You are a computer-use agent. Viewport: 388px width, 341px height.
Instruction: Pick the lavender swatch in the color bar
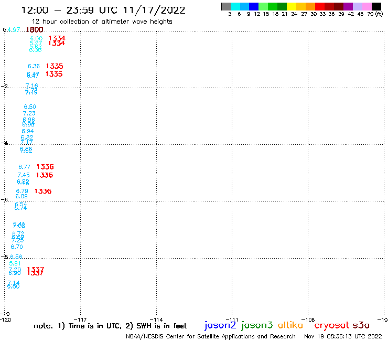pyautogui.click(x=357, y=6)
